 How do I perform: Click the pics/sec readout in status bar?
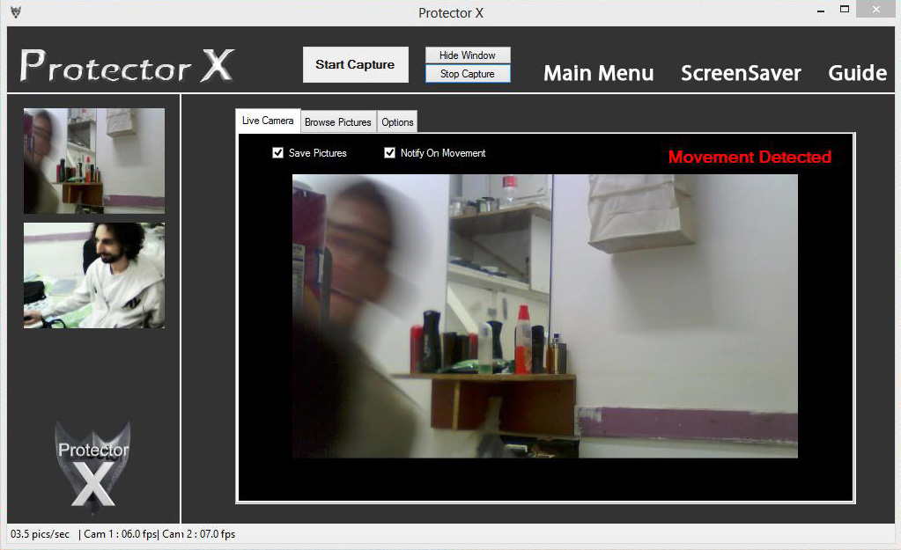point(41,534)
